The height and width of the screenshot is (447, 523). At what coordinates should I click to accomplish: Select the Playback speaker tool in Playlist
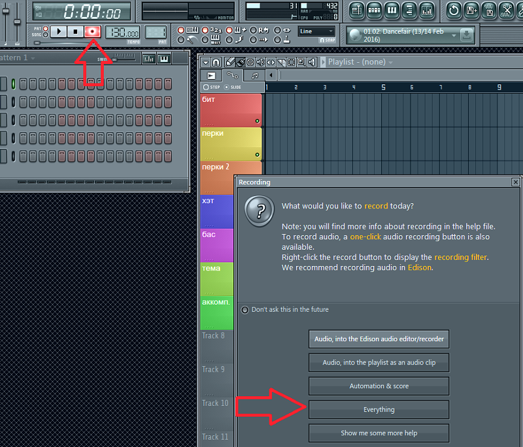point(312,62)
